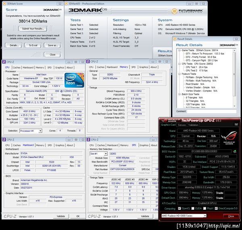Open the Processor #1 selection dropdown
This screenshot has width=242, height=230.
[40, 131]
